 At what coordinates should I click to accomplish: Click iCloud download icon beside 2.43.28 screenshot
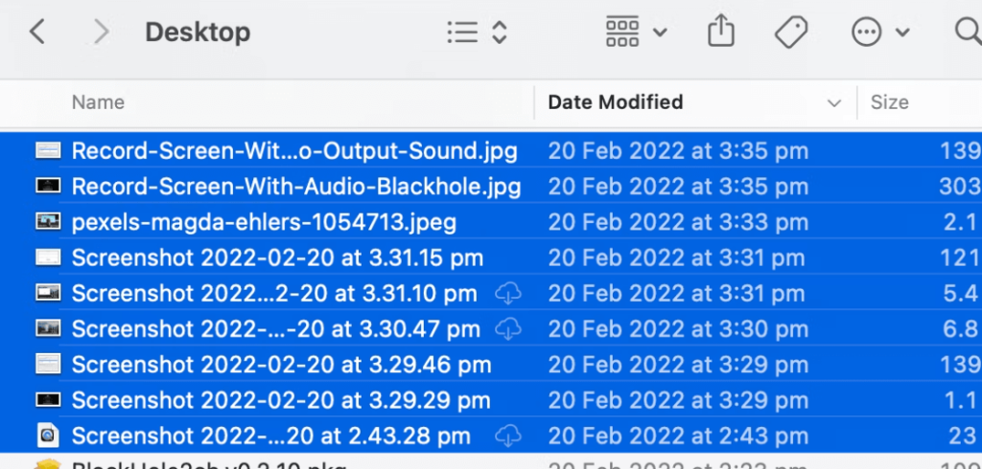click(508, 436)
